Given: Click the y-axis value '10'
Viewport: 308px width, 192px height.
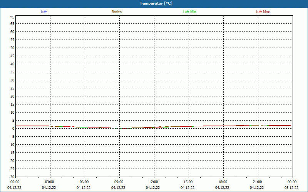Looking at the screenshot, I should click(12, 113).
